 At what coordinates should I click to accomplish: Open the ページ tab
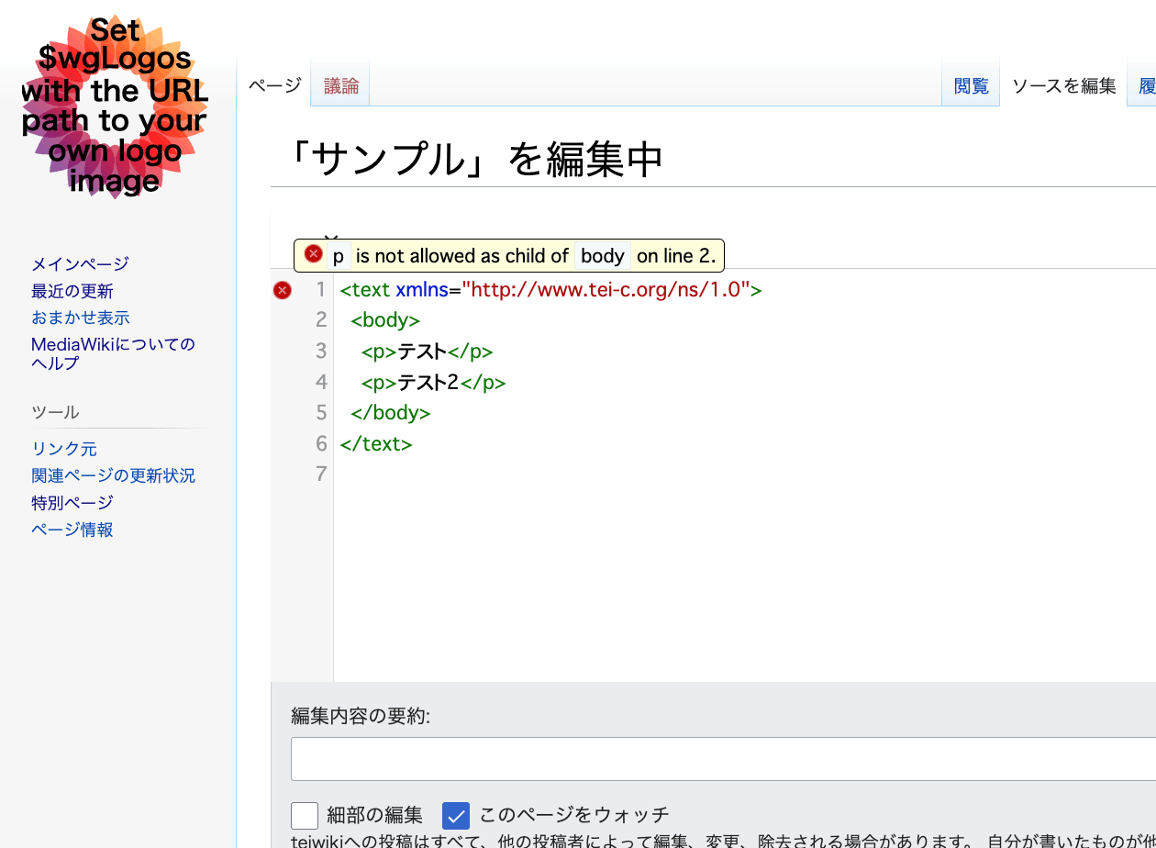point(275,86)
